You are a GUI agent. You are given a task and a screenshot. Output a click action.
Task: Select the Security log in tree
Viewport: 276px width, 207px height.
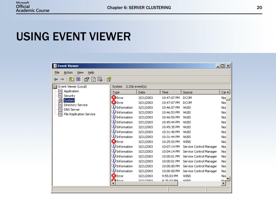[69, 96]
